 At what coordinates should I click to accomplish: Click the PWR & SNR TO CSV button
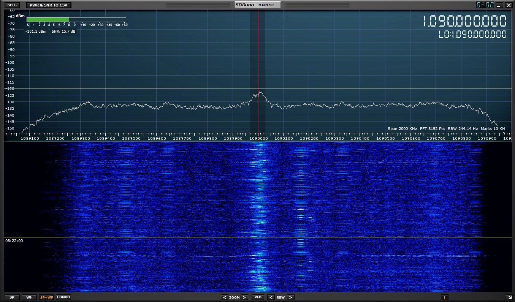(x=49, y=5)
